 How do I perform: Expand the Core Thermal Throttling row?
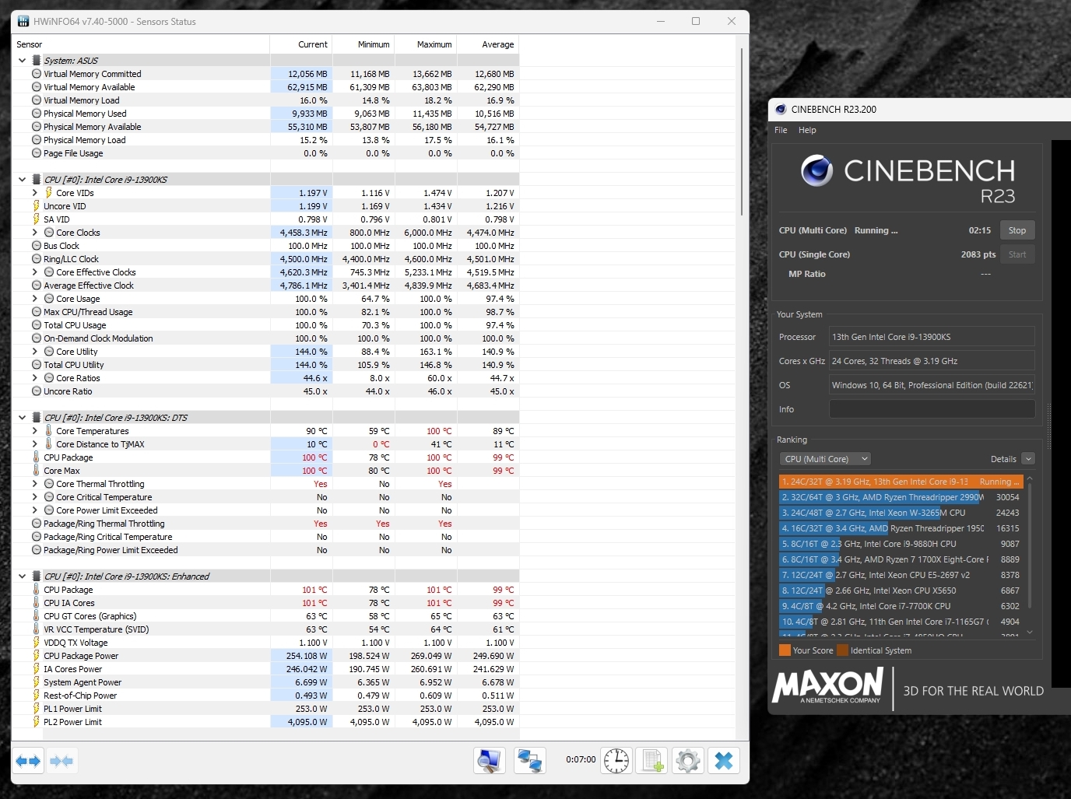point(35,484)
